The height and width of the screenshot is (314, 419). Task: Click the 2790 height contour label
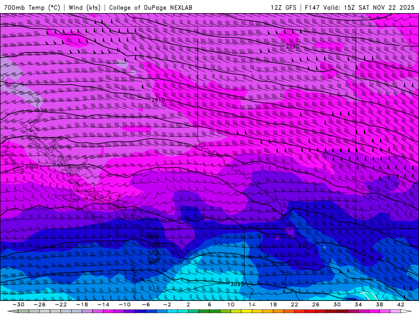(x=293, y=46)
